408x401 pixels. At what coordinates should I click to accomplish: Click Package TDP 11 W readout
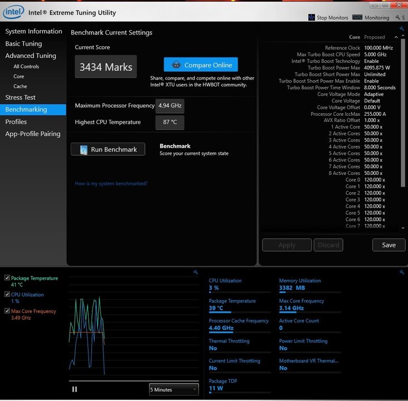[216, 388]
